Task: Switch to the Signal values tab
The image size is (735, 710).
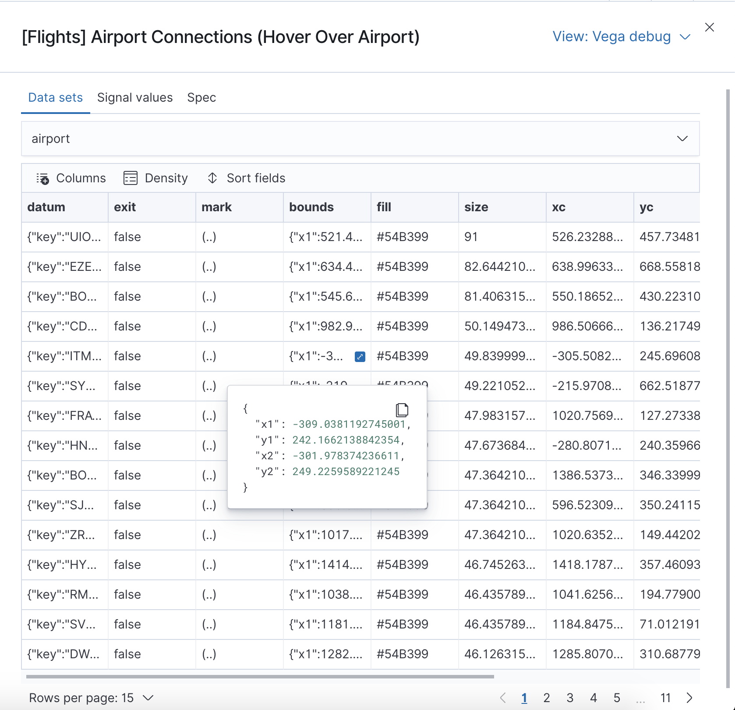Action: click(x=135, y=97)
